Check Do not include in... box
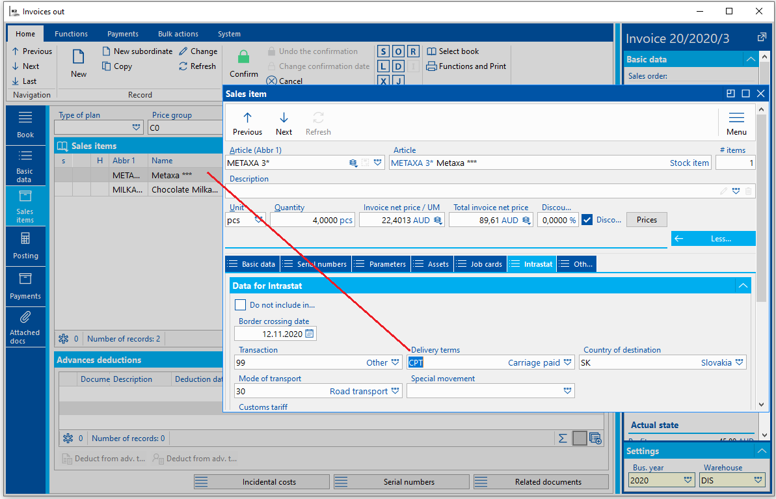Viewport: 776px width, 499px height. [x=240, y=305]
